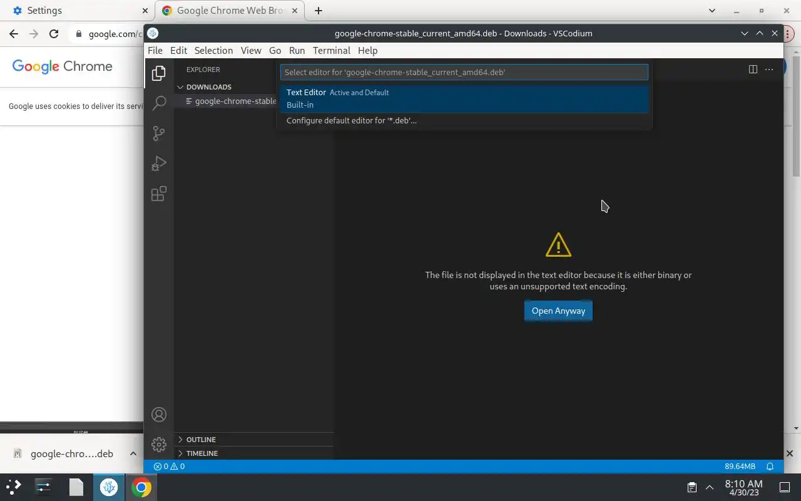Open the Chrome tab search dropdown
The image size is (801, 501).
pyautogui.click(x=712, y=11)
